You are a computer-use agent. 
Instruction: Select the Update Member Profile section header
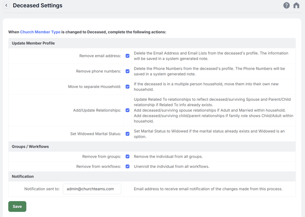[x=33, y=43]
